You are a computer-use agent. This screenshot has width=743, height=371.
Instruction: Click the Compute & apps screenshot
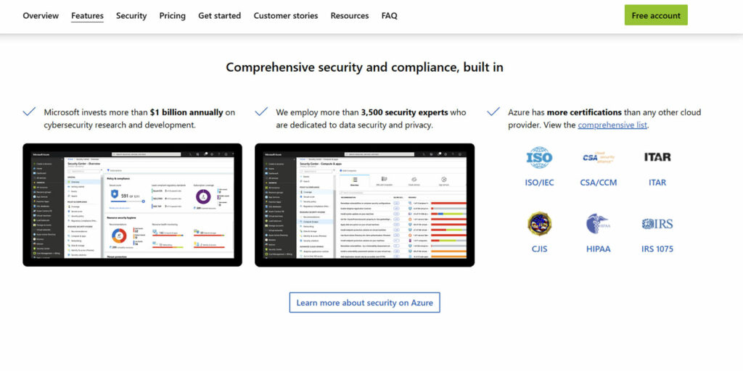(x=364, y=205)
